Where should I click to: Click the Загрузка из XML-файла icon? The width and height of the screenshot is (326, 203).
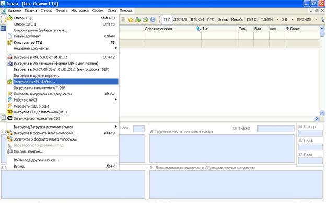click(10, 82)
